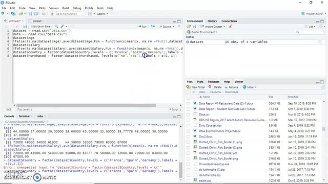Viewport: 328px width, 184px height.
Task: Click the editor save icon near Source on Save
Action: (x=25, y=27)
